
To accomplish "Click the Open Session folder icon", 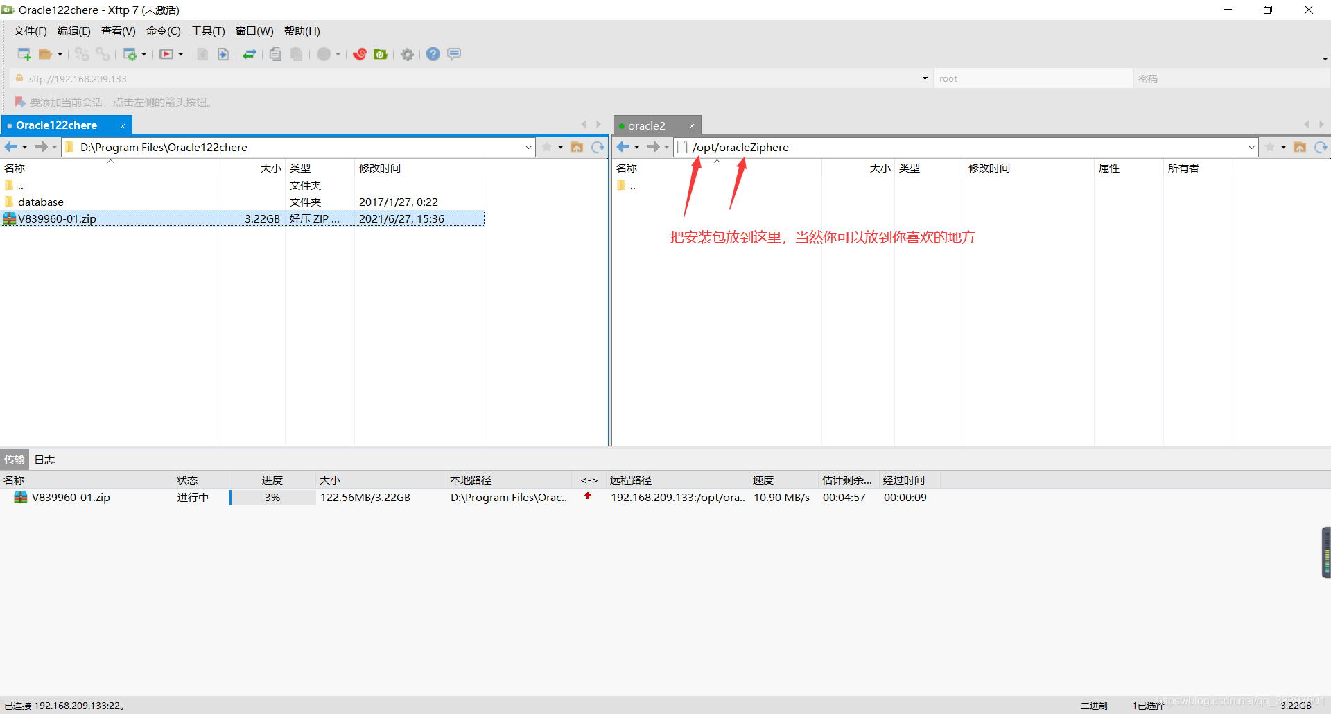I will click(x=45, y=54).
